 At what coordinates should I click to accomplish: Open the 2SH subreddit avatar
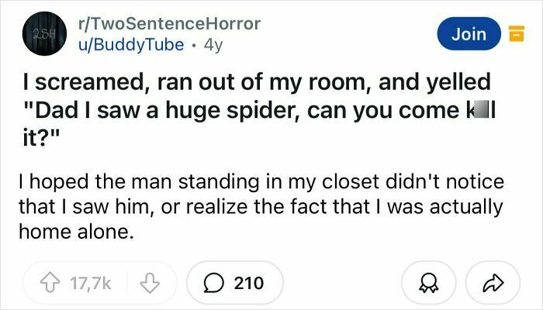pyautogui.click(x=44, y=33)
